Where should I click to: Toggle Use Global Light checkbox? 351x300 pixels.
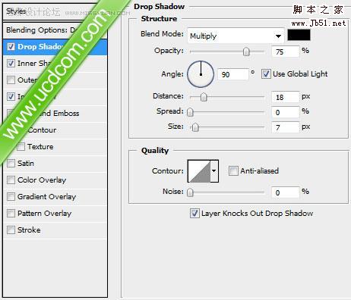click(x=266, y=74)
